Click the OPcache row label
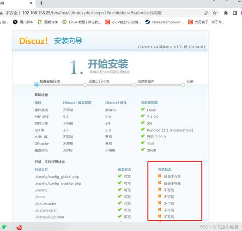The image size is (242, 231). click(x=42, y=144)
